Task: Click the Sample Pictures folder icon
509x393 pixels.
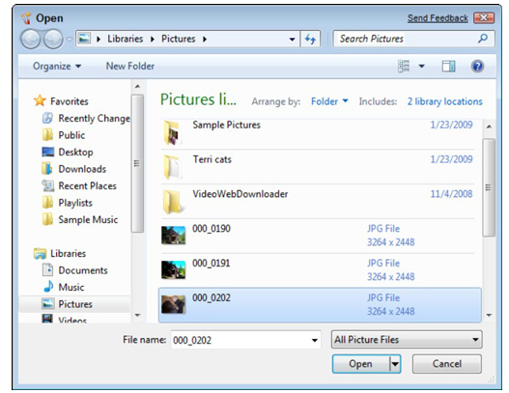Action: pyautogui.click(x=172, y=132)
